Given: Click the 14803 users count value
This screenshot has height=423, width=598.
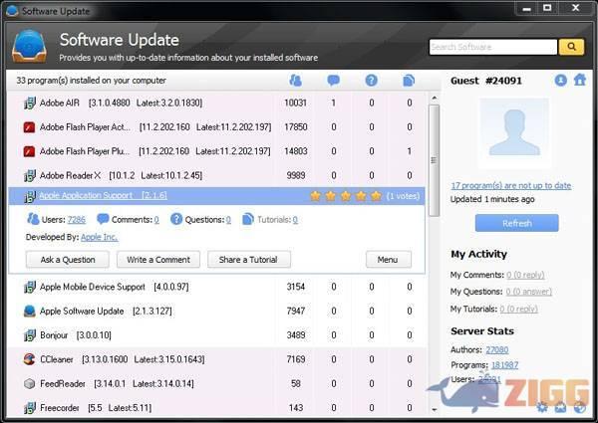Looking at the screenshot, I should pyautogui.click(x=296, y=151).
